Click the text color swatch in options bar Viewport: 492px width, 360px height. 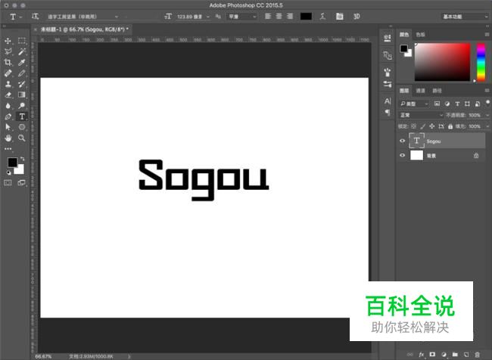[x=306, y=16]
